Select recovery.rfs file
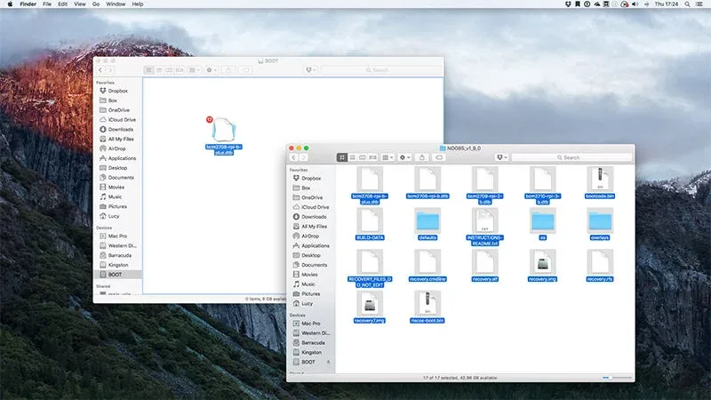The height and width of the screenshot is (400, 711). [600, 262]
